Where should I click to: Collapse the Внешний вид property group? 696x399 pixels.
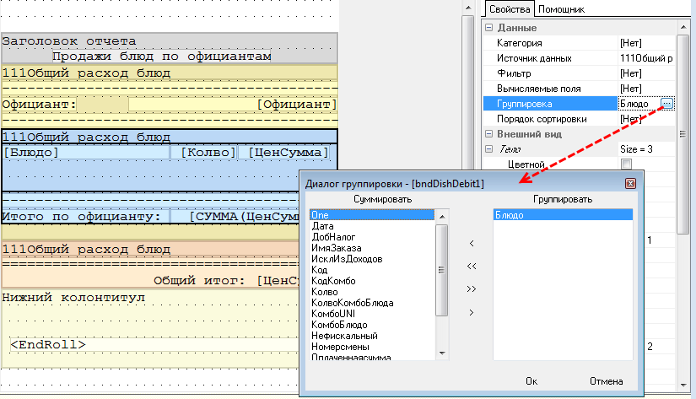488,134
